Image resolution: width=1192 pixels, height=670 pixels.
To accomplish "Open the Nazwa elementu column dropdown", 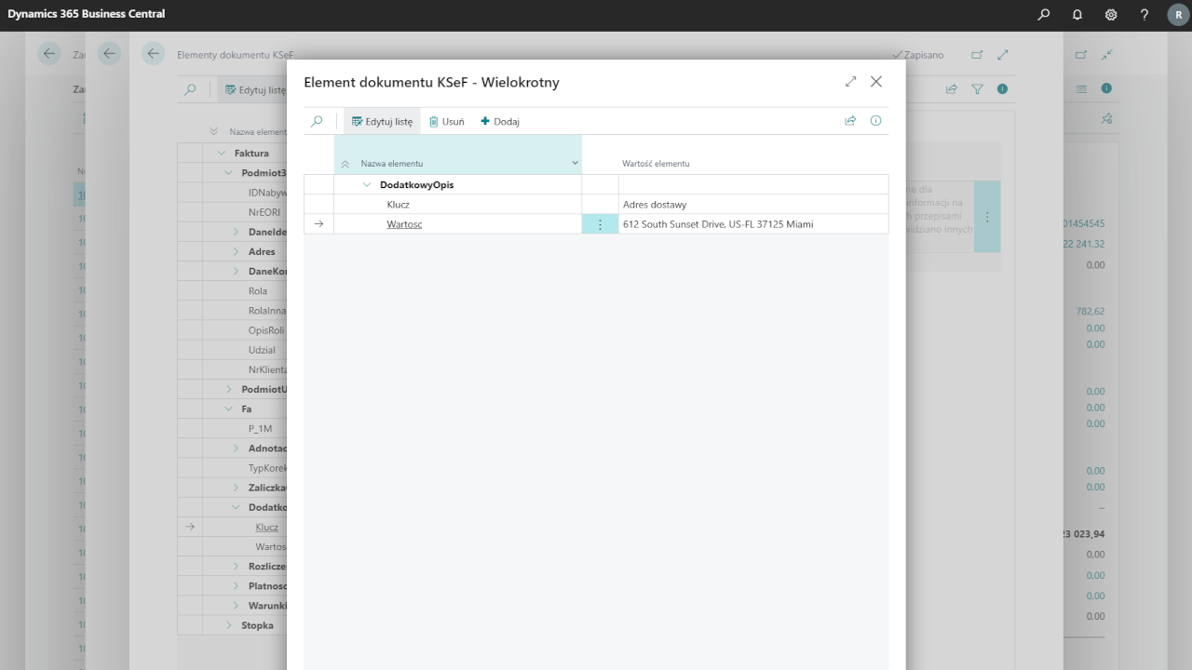I will [575, 164].
